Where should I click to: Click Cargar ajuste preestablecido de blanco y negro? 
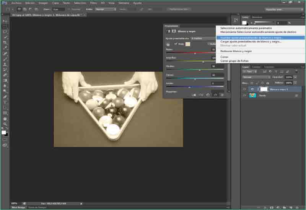tap(251, 41)
